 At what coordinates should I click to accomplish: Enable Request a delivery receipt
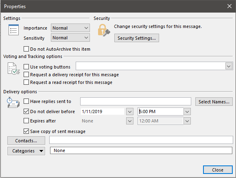[x=26, y=75]
